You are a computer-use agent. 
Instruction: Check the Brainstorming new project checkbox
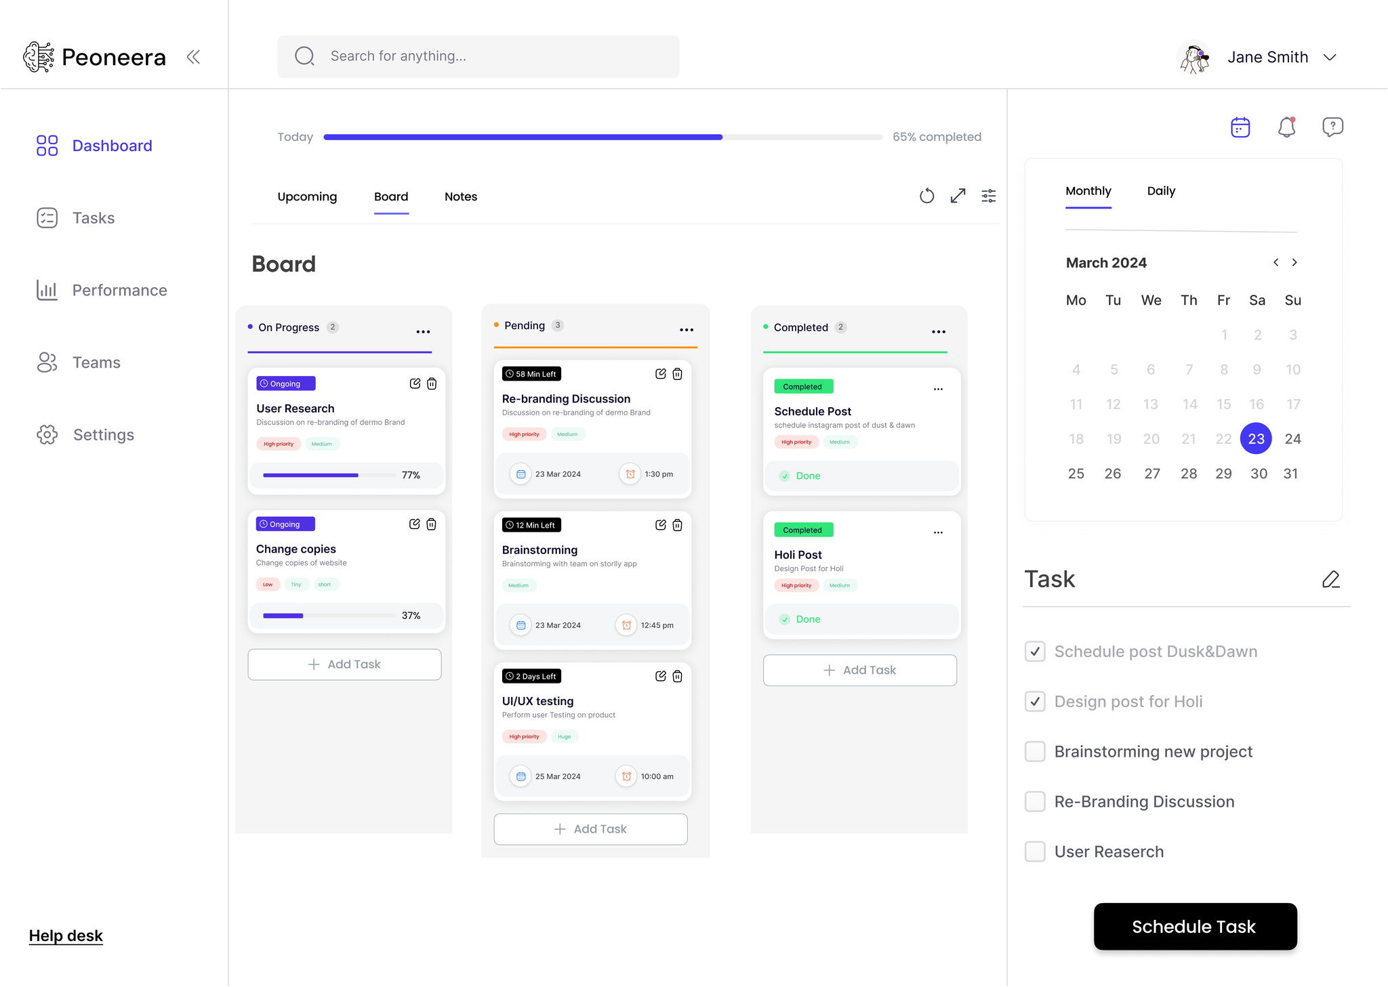coord(1035,751)
